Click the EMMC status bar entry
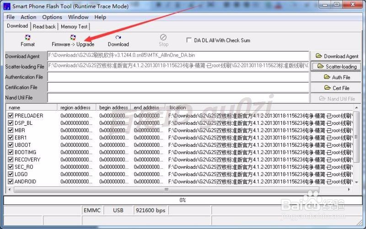Image resolution: width=366 pixels, height=229 pixels. (x=92, y=210)
